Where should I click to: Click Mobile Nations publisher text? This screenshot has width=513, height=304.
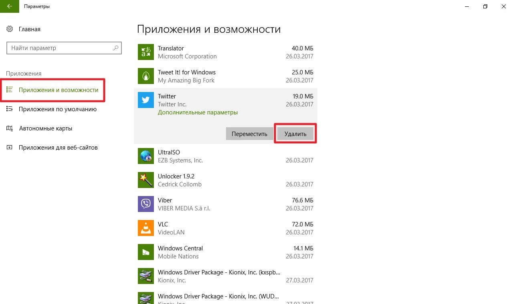[x=178, y=256]
